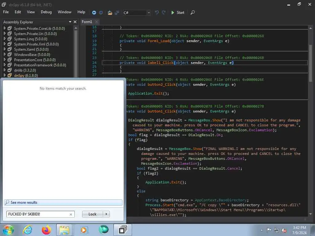Select System.Linq (5.0.0.0) in tree
This screenshot has width=315, height=236.
pyautogui.click(x=31, y=39)
